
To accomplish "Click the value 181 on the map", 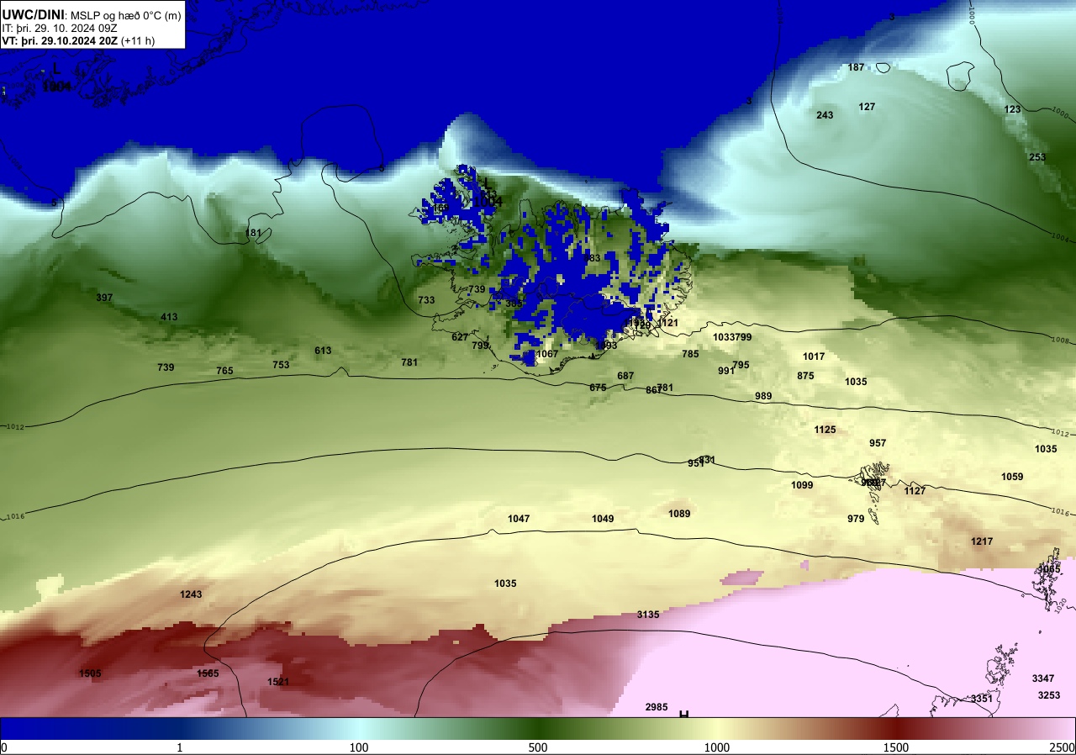I will click(253, 233).
